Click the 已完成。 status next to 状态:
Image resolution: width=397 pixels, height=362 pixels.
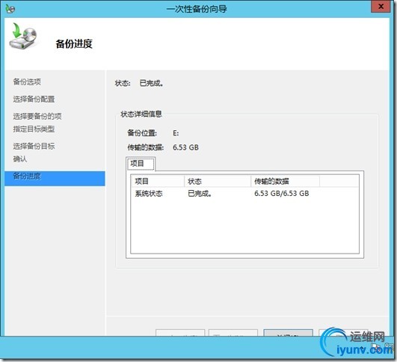click(x=152, y=83)
